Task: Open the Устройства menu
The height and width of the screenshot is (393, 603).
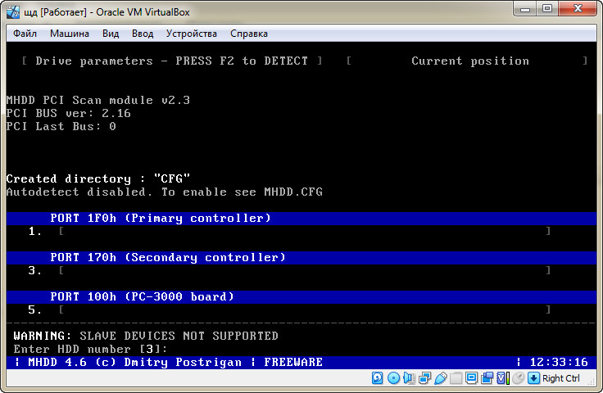Action: (192, 34)
